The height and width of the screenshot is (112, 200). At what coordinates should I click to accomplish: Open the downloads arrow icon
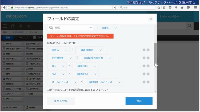pos(176,8)
